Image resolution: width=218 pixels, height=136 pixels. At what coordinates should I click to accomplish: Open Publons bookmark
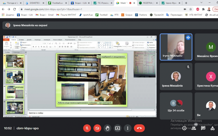pos(141,15)
